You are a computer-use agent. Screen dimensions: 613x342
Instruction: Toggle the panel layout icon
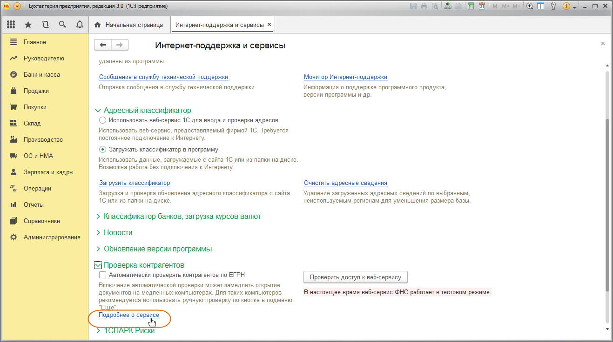tap(540, 7)
